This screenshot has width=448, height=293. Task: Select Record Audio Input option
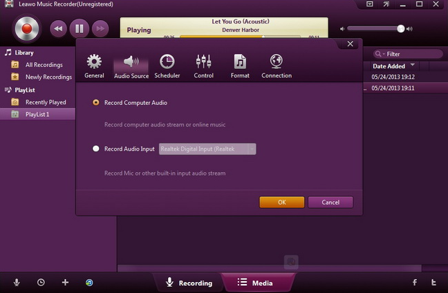(x=96, y=149)
